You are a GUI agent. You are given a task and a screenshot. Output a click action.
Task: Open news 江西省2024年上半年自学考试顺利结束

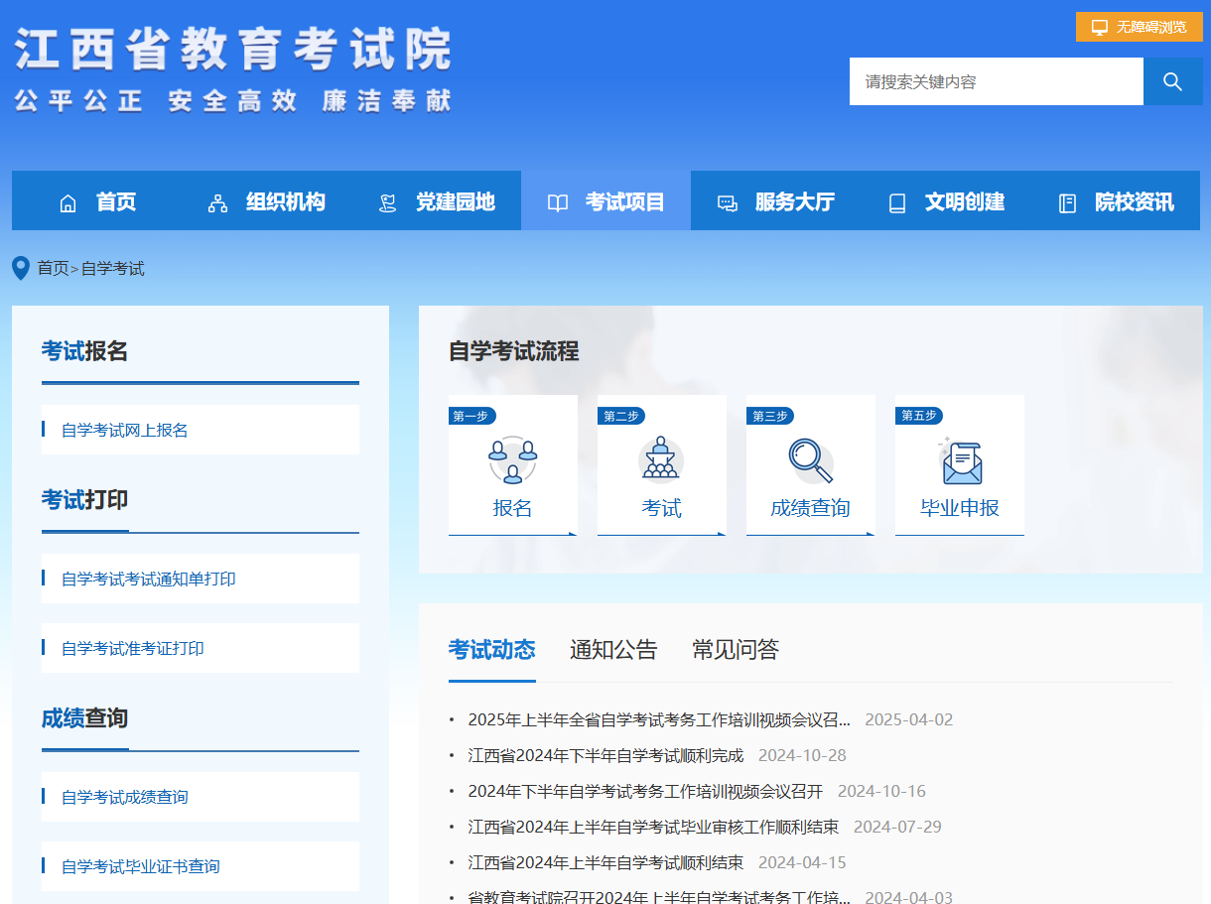[x=605, y=862]
